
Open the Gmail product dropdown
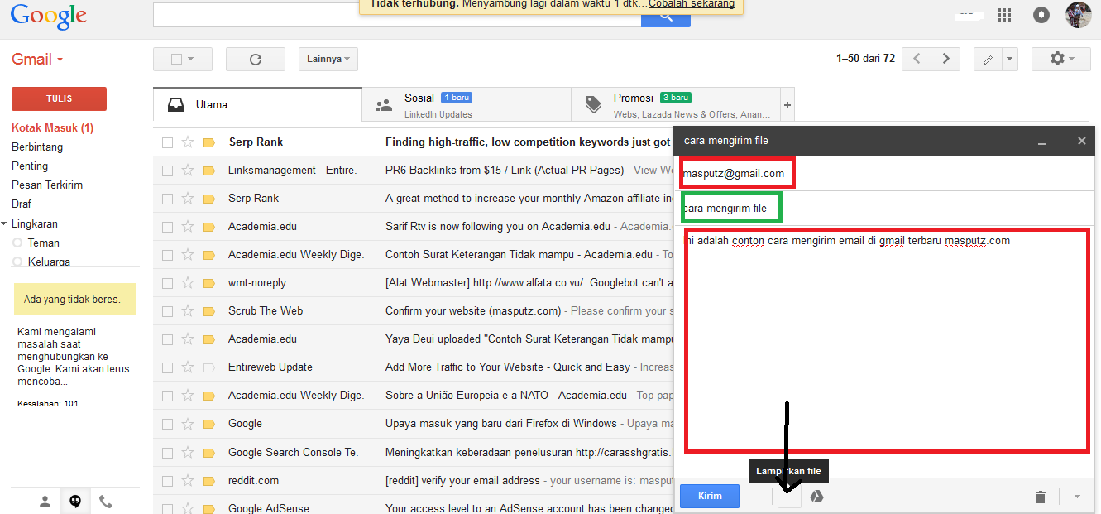tap(37, 59)
